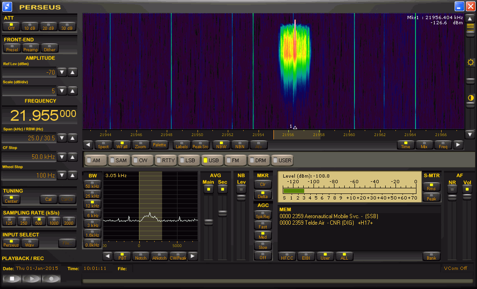Decrease the Ref Lev value

pos(62,72)
